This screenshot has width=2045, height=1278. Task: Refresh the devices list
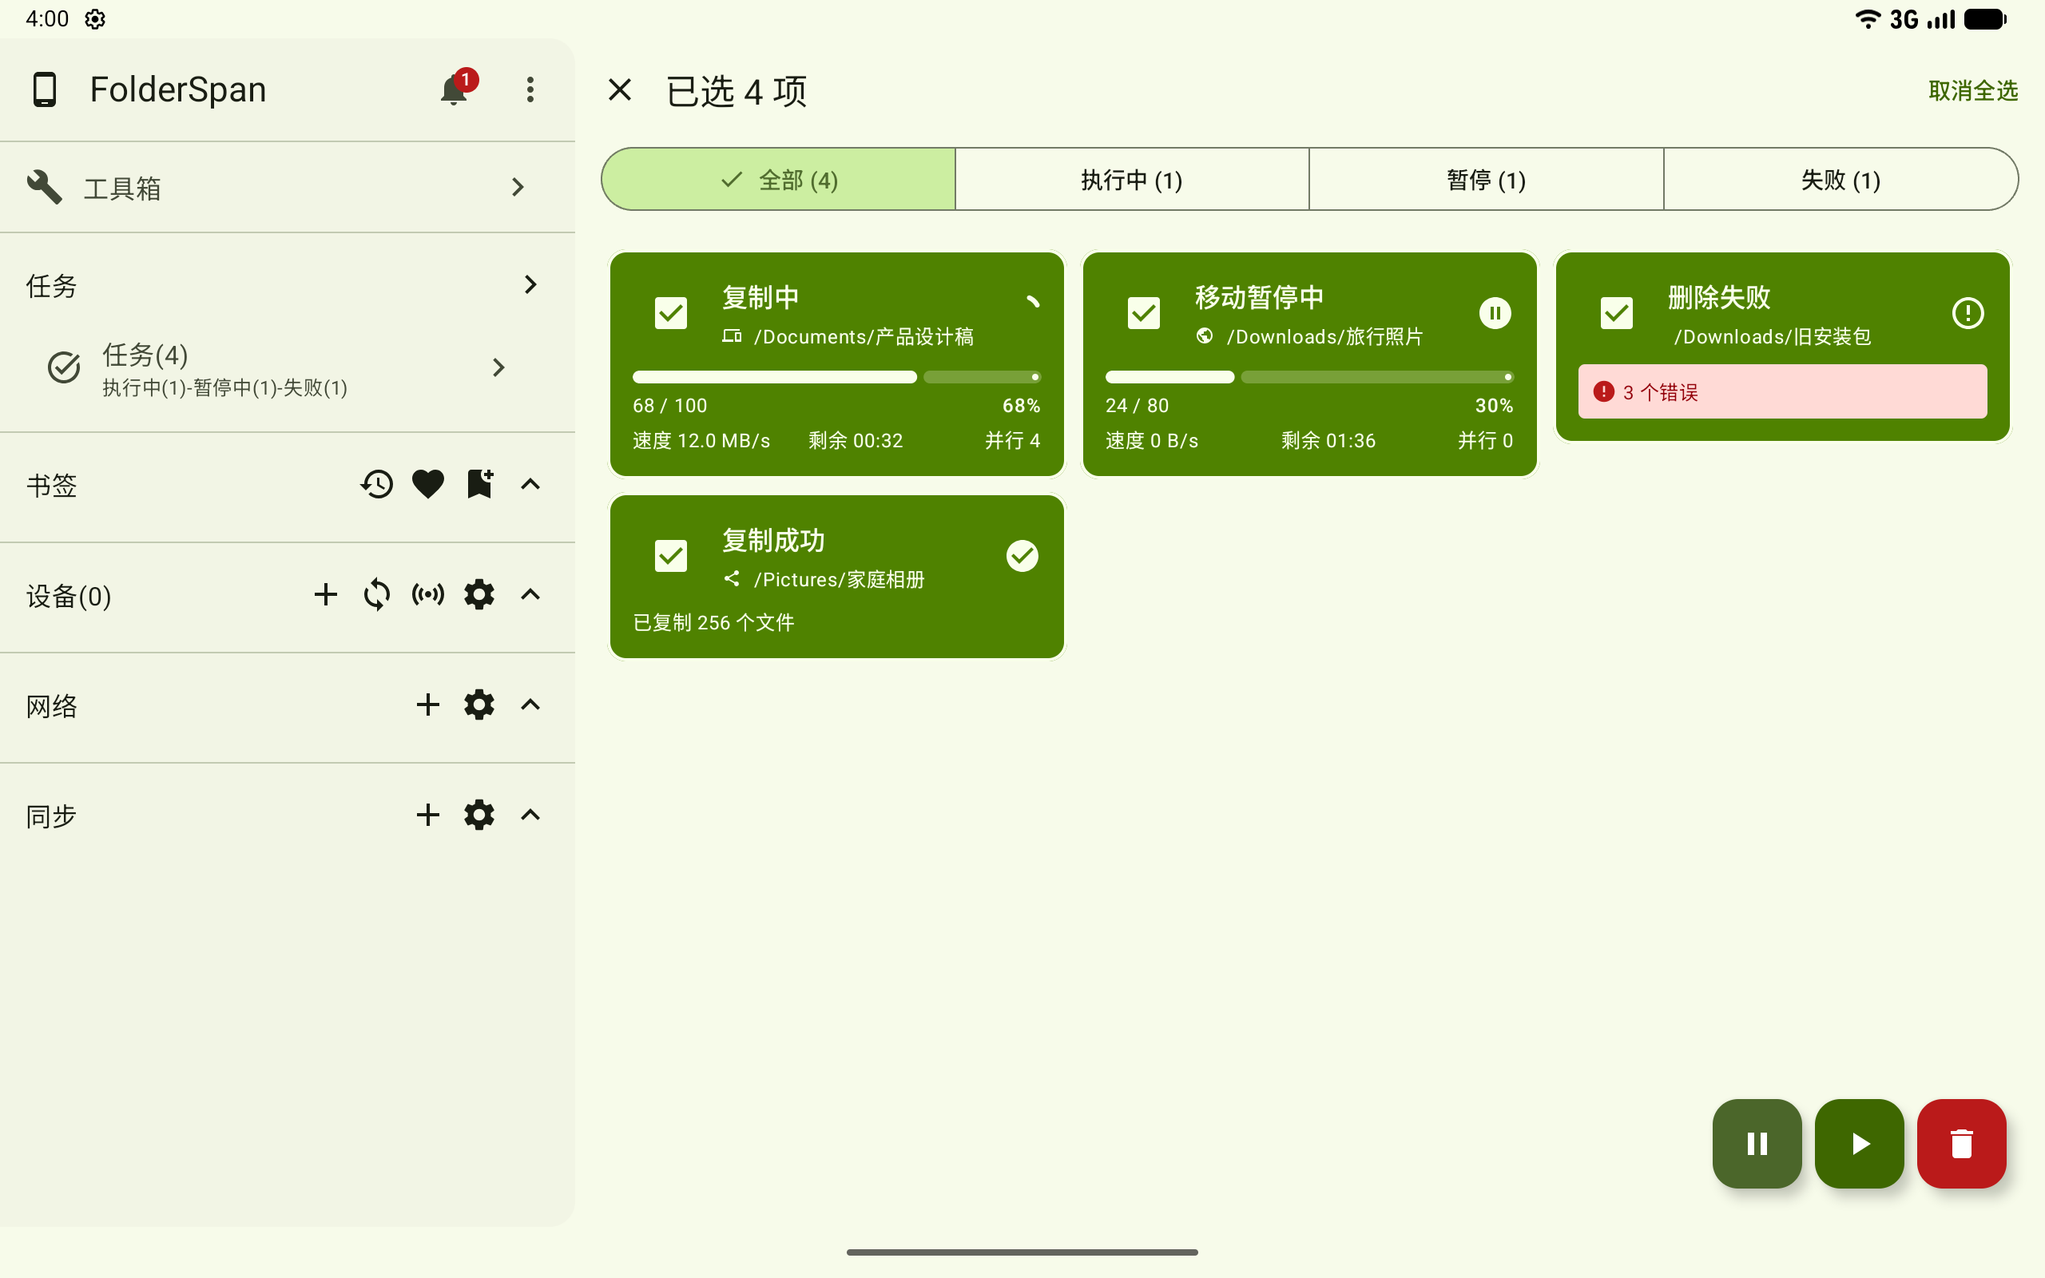click(377, 595)
